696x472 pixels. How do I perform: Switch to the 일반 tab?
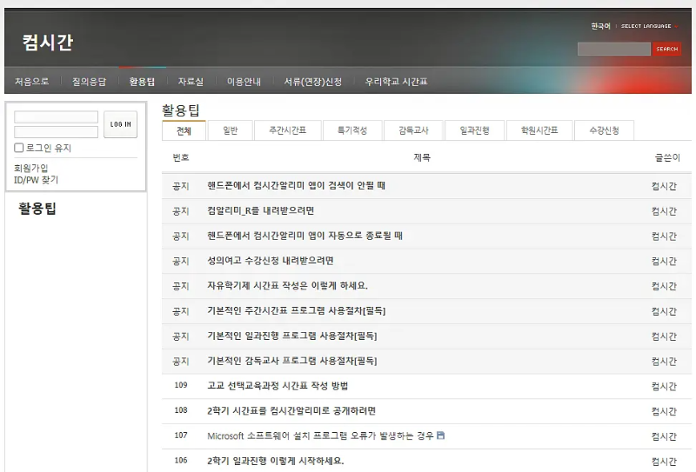231,130
